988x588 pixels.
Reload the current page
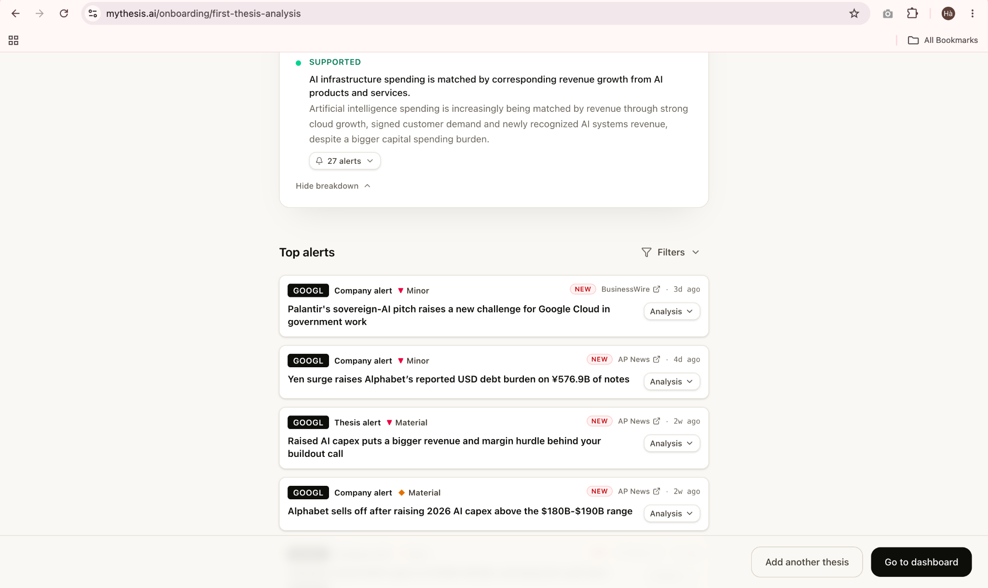[x=64, y=13]
